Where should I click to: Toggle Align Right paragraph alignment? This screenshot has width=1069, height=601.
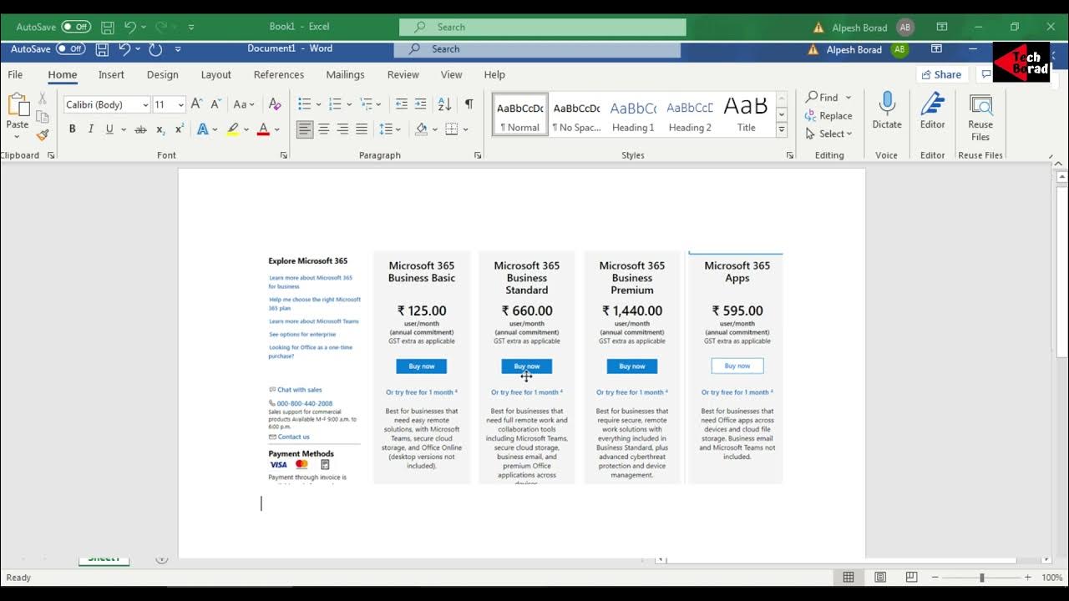[342, 129]
